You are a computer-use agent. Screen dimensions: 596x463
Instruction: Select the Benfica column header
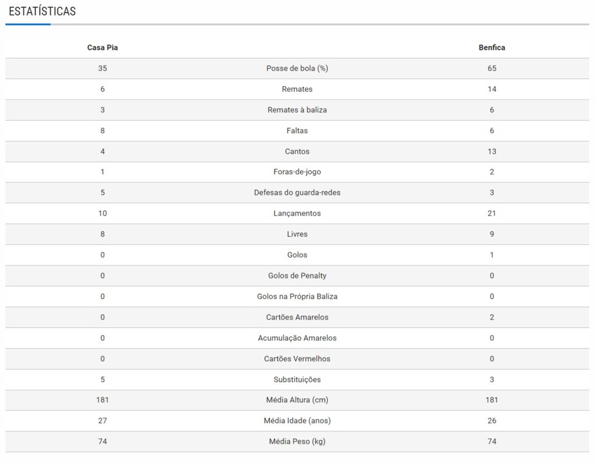[492, 48]
